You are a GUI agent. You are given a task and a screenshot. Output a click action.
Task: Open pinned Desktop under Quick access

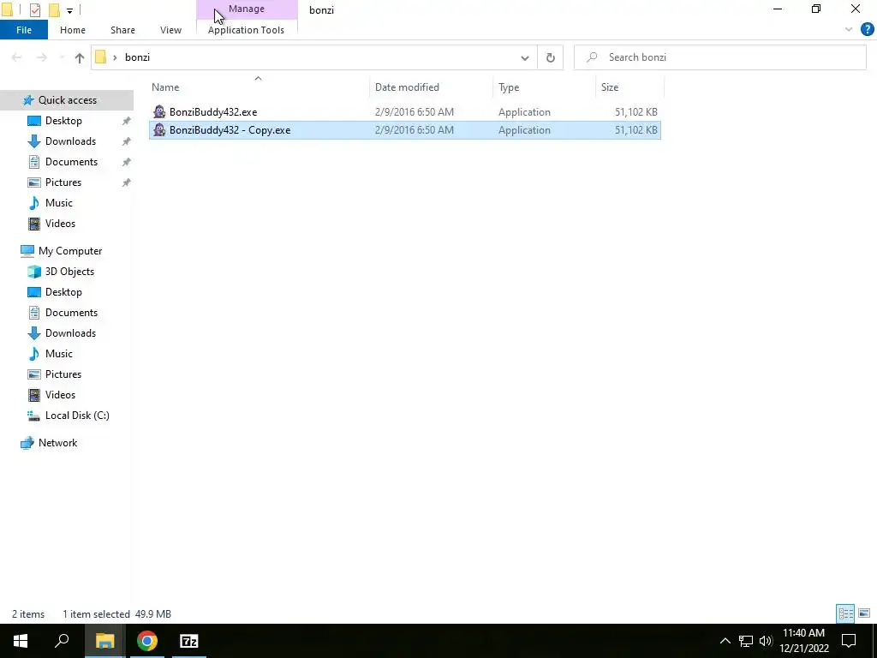click(63, 121)
